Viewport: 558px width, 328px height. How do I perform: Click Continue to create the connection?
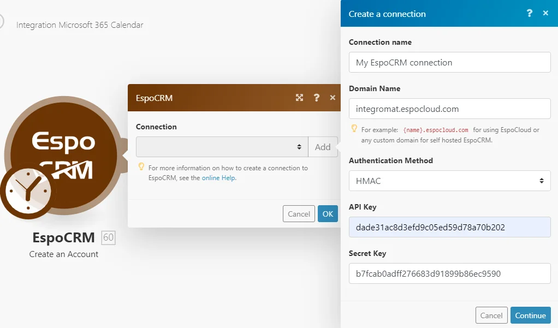[x=530, y=315]
